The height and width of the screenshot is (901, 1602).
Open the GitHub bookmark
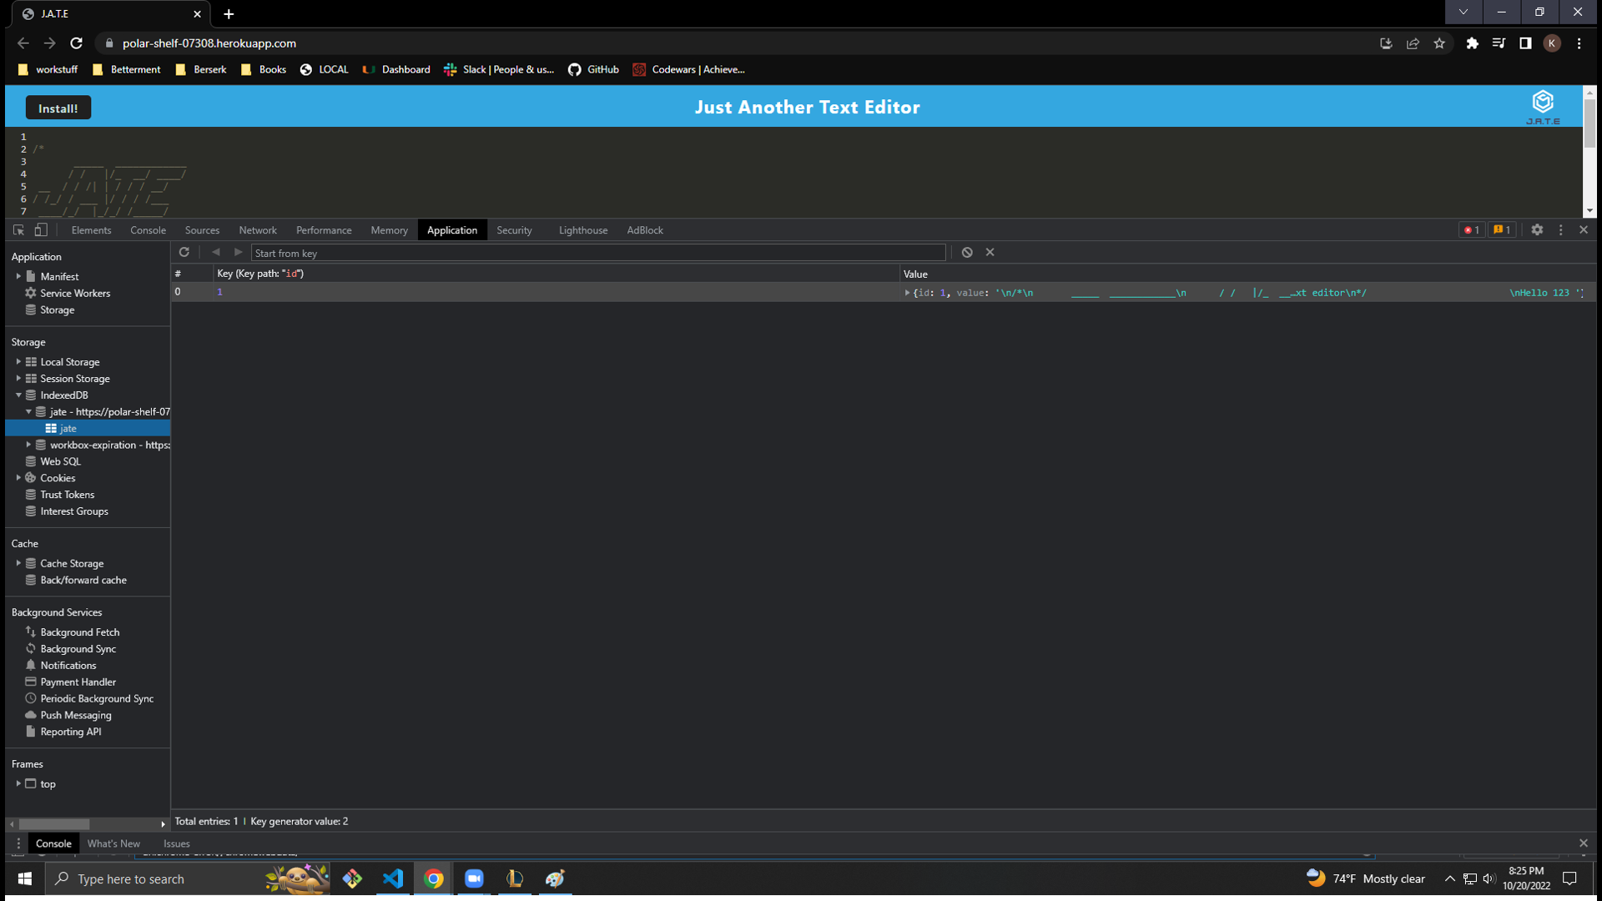tap(593, 70)
